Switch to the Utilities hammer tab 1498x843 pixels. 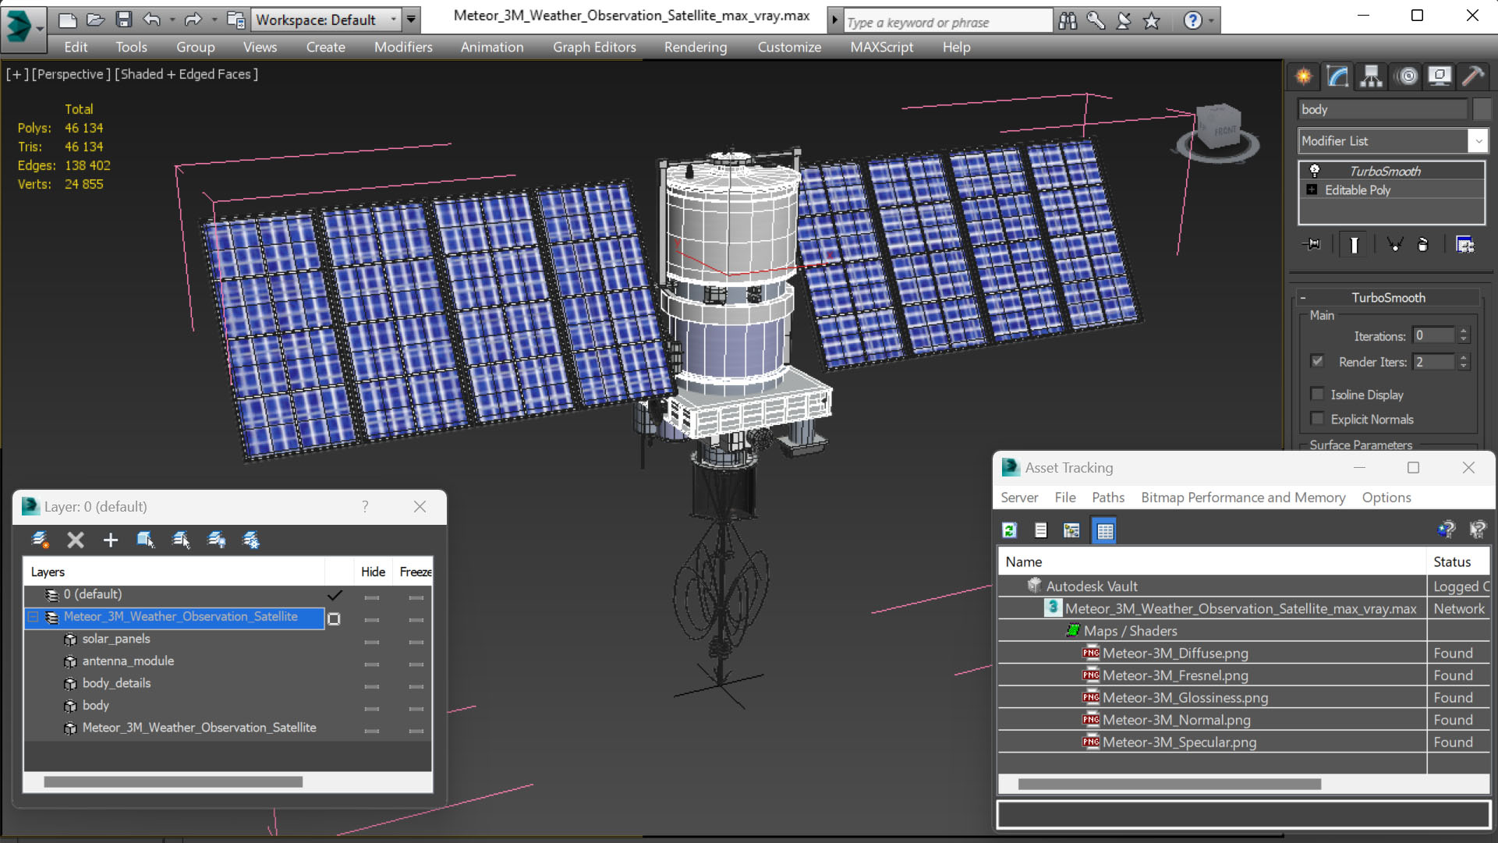coord(1473,76)
